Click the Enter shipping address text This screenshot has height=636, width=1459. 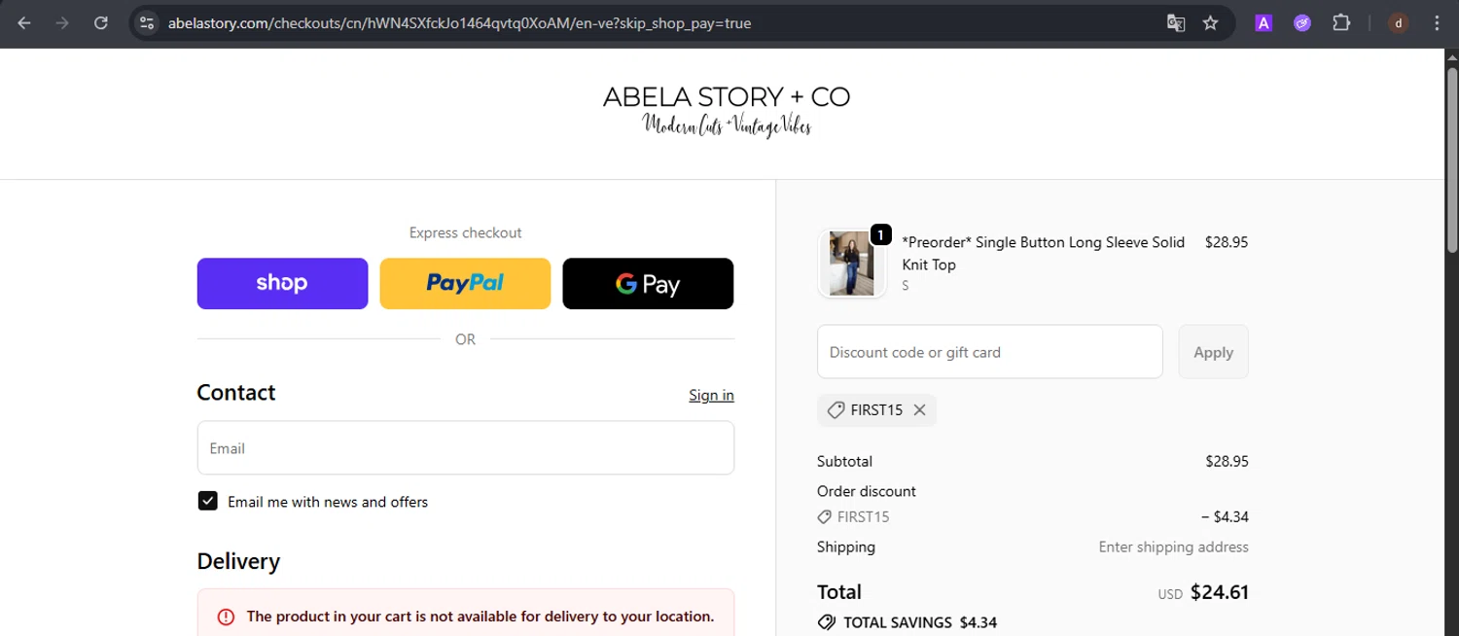[1173, 547]
